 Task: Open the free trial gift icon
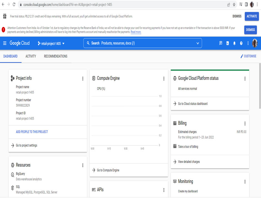click(5, 16)
